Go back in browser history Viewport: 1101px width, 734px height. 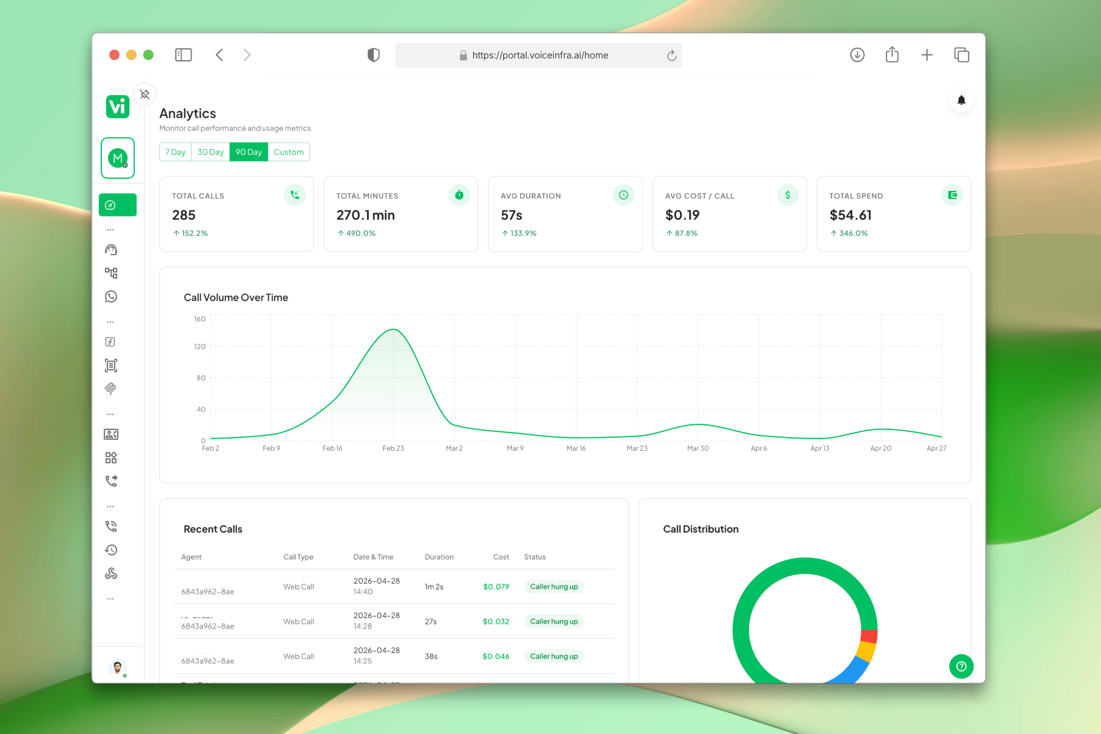pyautogui.click(x=220, y=55)
